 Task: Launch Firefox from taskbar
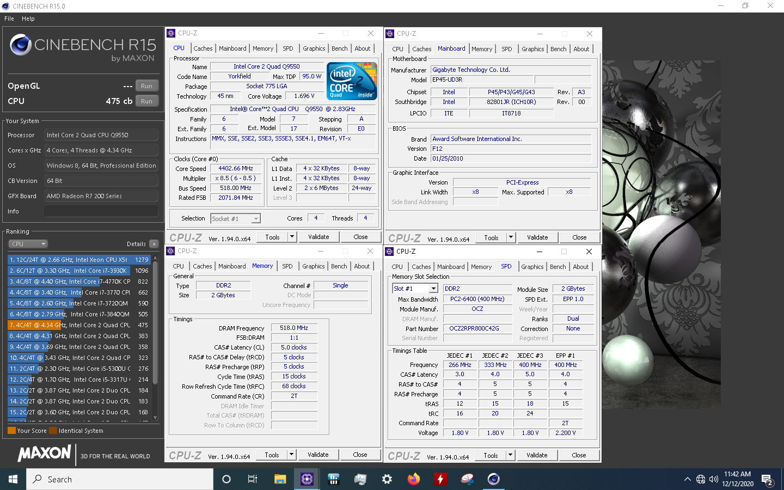click(x=414, y=479)
